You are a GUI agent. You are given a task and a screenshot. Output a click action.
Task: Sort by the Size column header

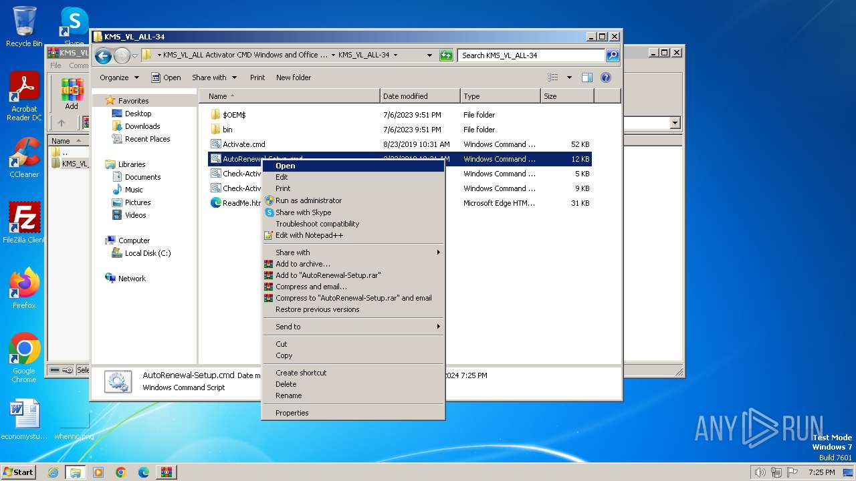pyautogui.click(x=567, y=96)
